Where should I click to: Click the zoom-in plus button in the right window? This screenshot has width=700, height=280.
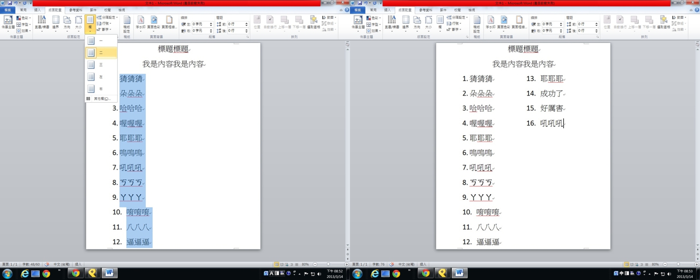point(697,264)
